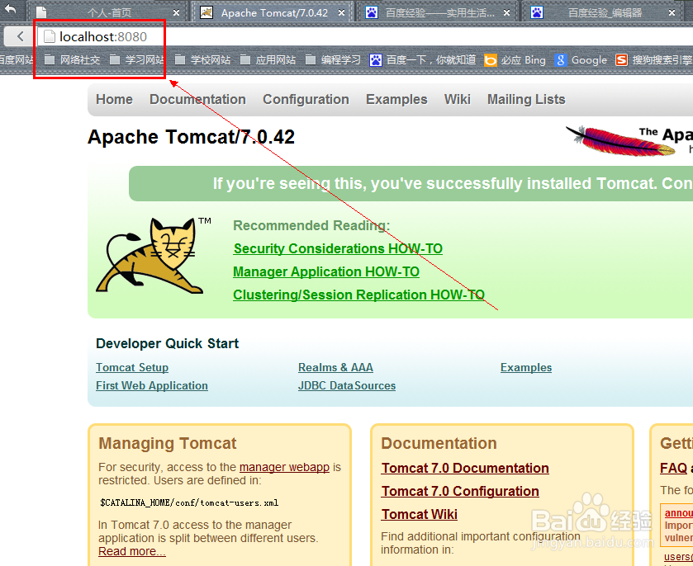Open the 编程学习 bookmark folder
Viewport: 693px width, 566px height.
tap(334, 60)
